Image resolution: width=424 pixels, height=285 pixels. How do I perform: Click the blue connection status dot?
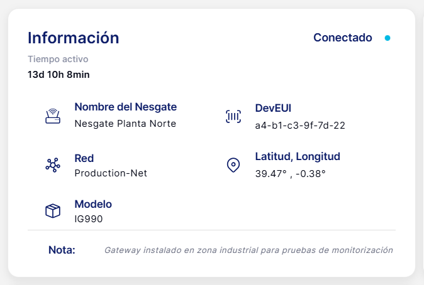(388, 38)
